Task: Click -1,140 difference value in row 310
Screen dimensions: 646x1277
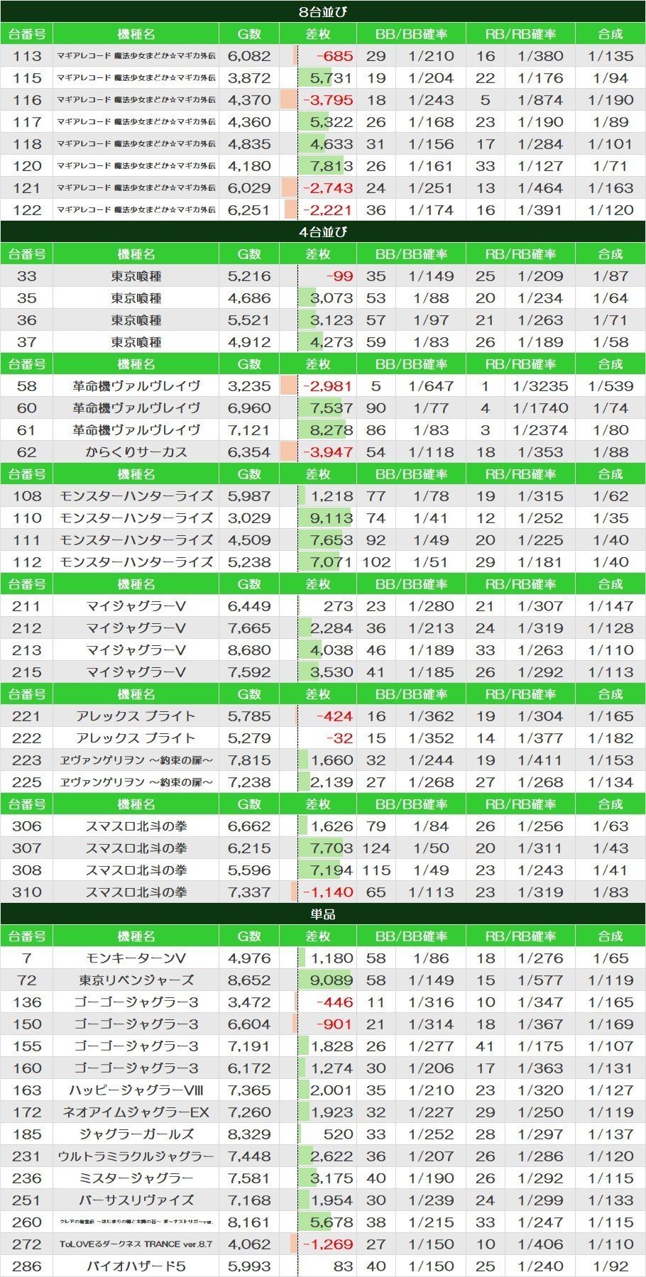Action: (x=328, y=892)
